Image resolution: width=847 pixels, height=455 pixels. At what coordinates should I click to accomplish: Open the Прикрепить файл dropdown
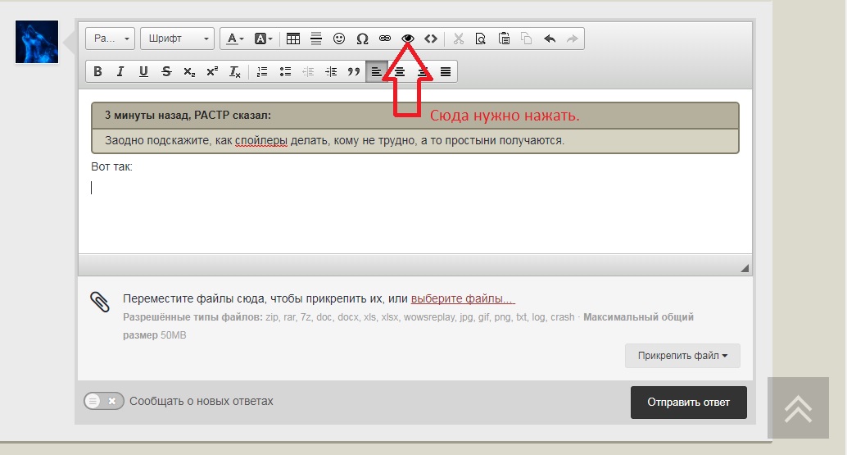click(682, 356)
